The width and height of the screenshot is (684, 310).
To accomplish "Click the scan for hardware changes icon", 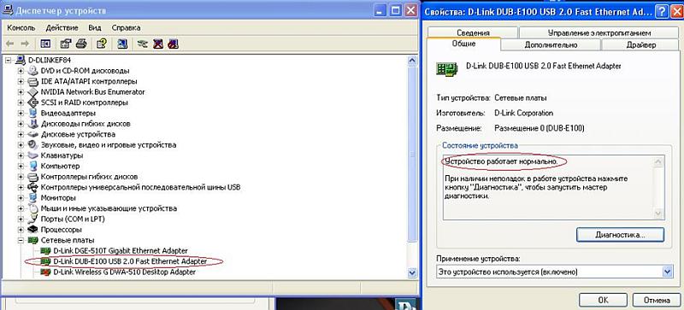I will pyautogui.click(x=122, y=44).
